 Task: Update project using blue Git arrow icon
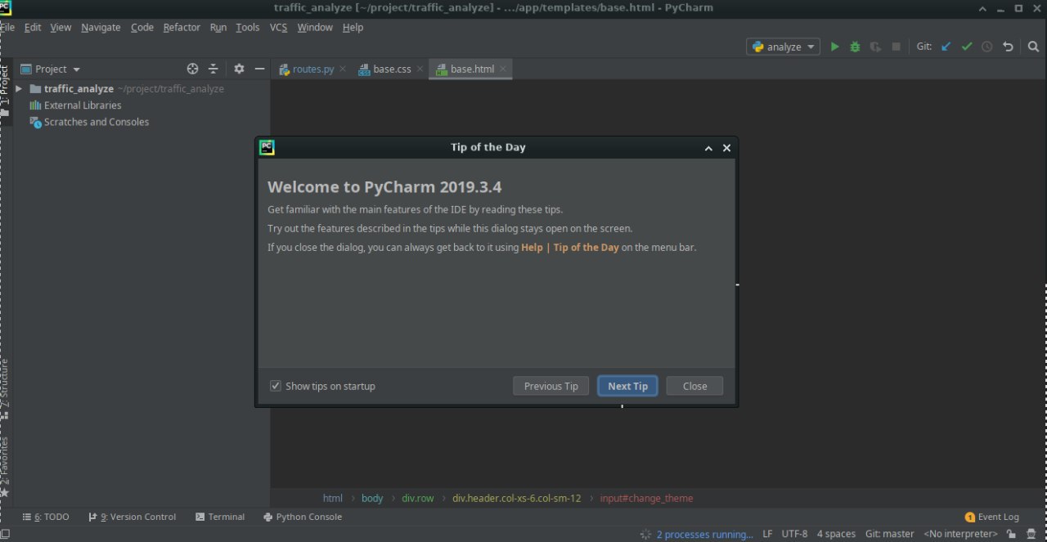(946, 47)
